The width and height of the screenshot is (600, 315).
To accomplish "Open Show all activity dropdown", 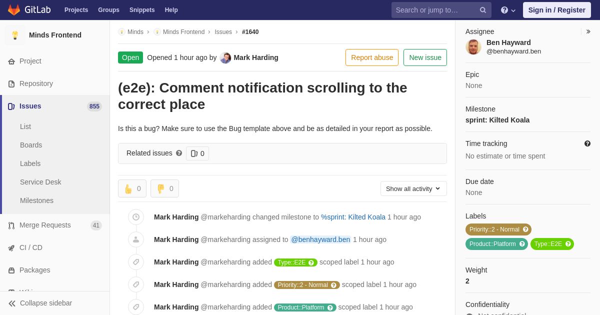I will coord(413,188).
